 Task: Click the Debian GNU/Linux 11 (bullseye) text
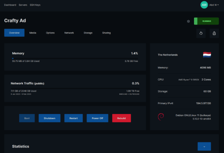[x=193, y=115]
